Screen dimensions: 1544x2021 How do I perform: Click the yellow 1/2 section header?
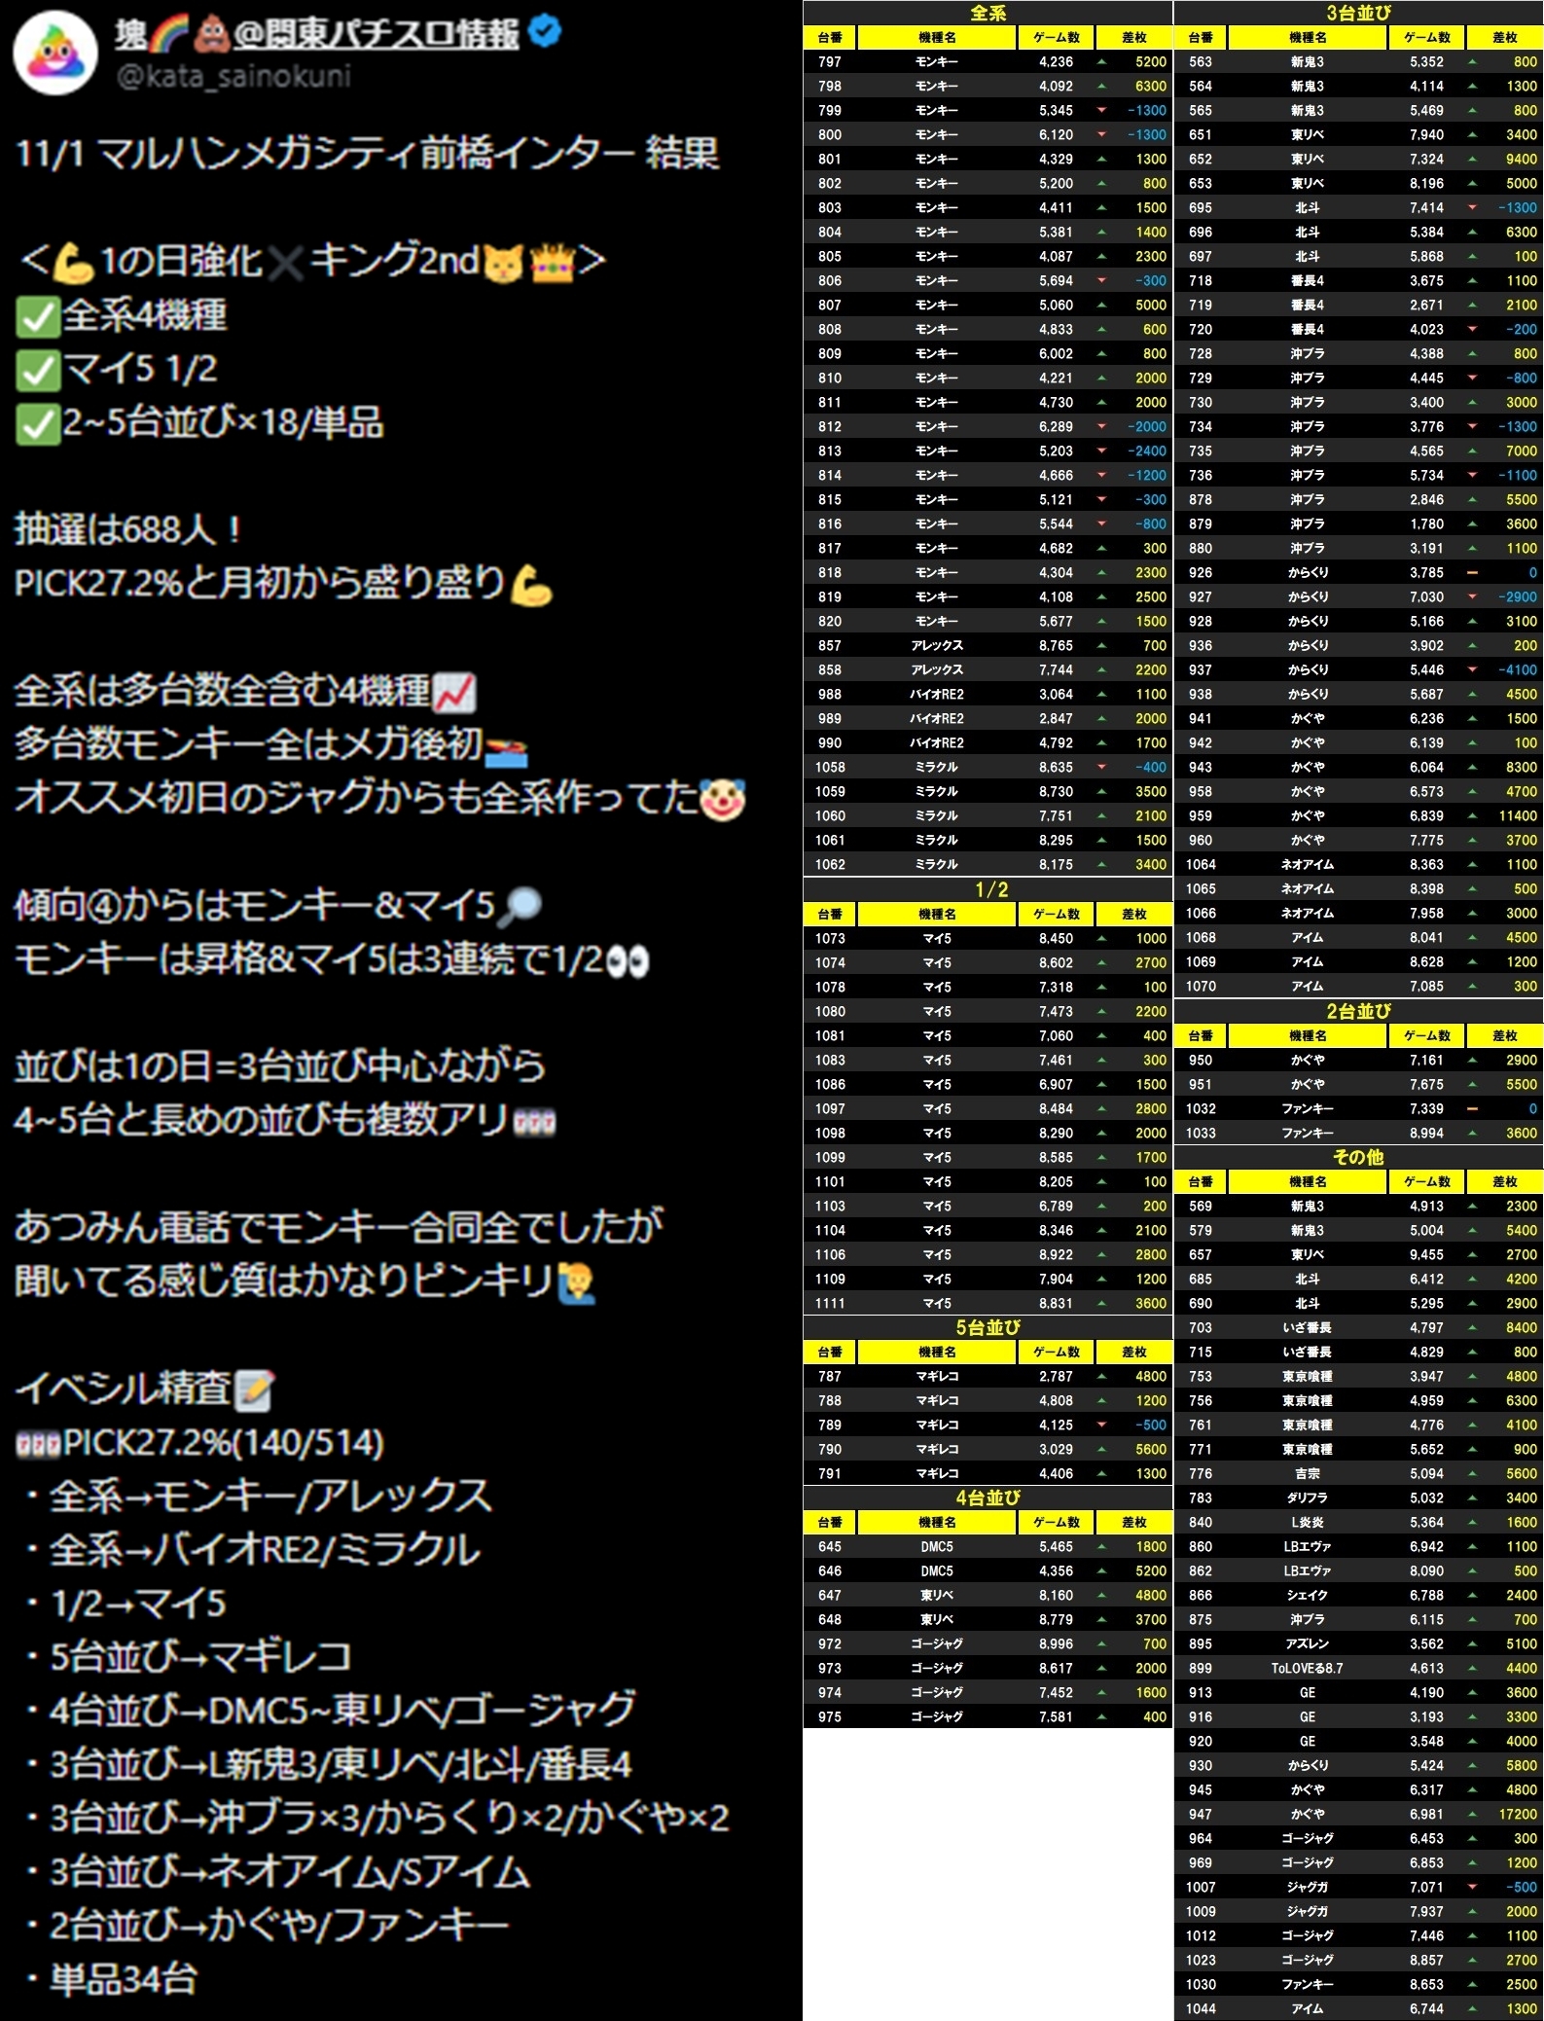pos(987,889)
